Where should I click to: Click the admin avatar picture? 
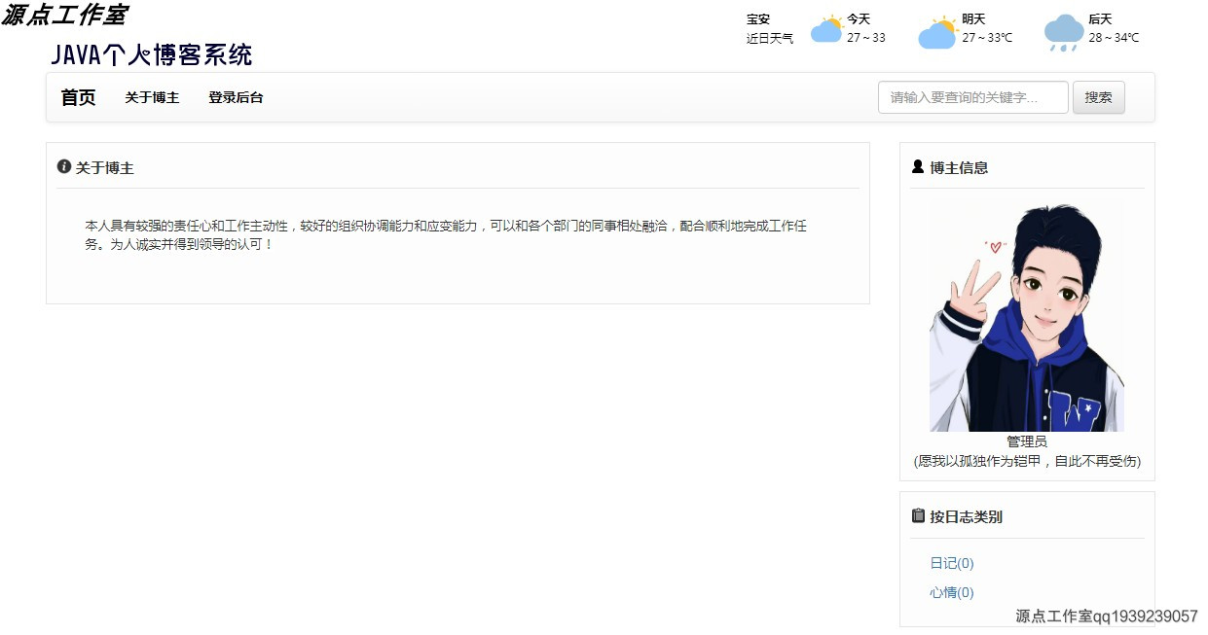pos(1026,316)
